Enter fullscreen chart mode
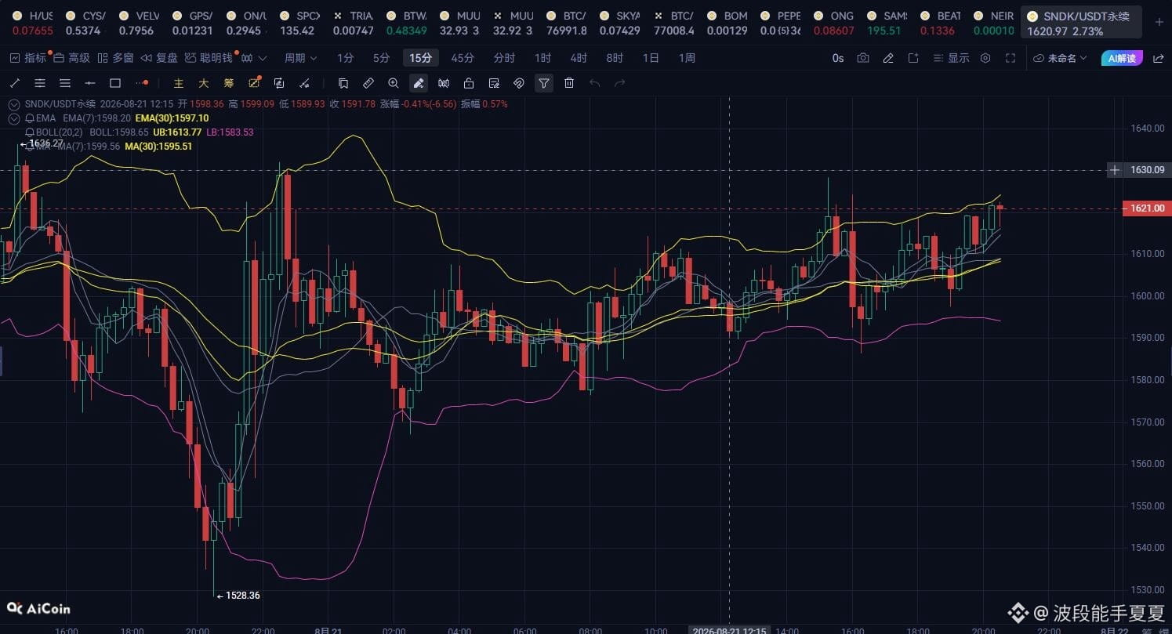 tap(1011, 58)
